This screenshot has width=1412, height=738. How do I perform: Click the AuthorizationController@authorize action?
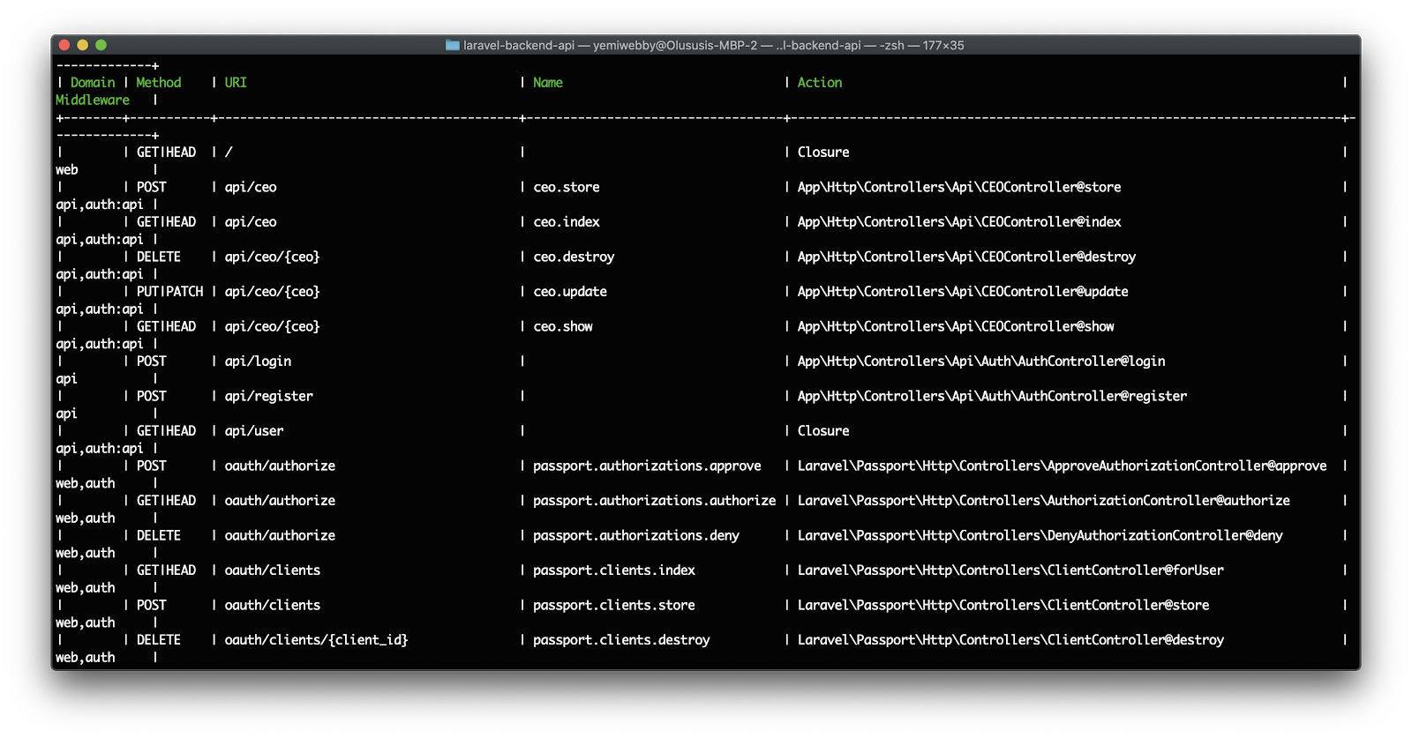click(1044, 500)
